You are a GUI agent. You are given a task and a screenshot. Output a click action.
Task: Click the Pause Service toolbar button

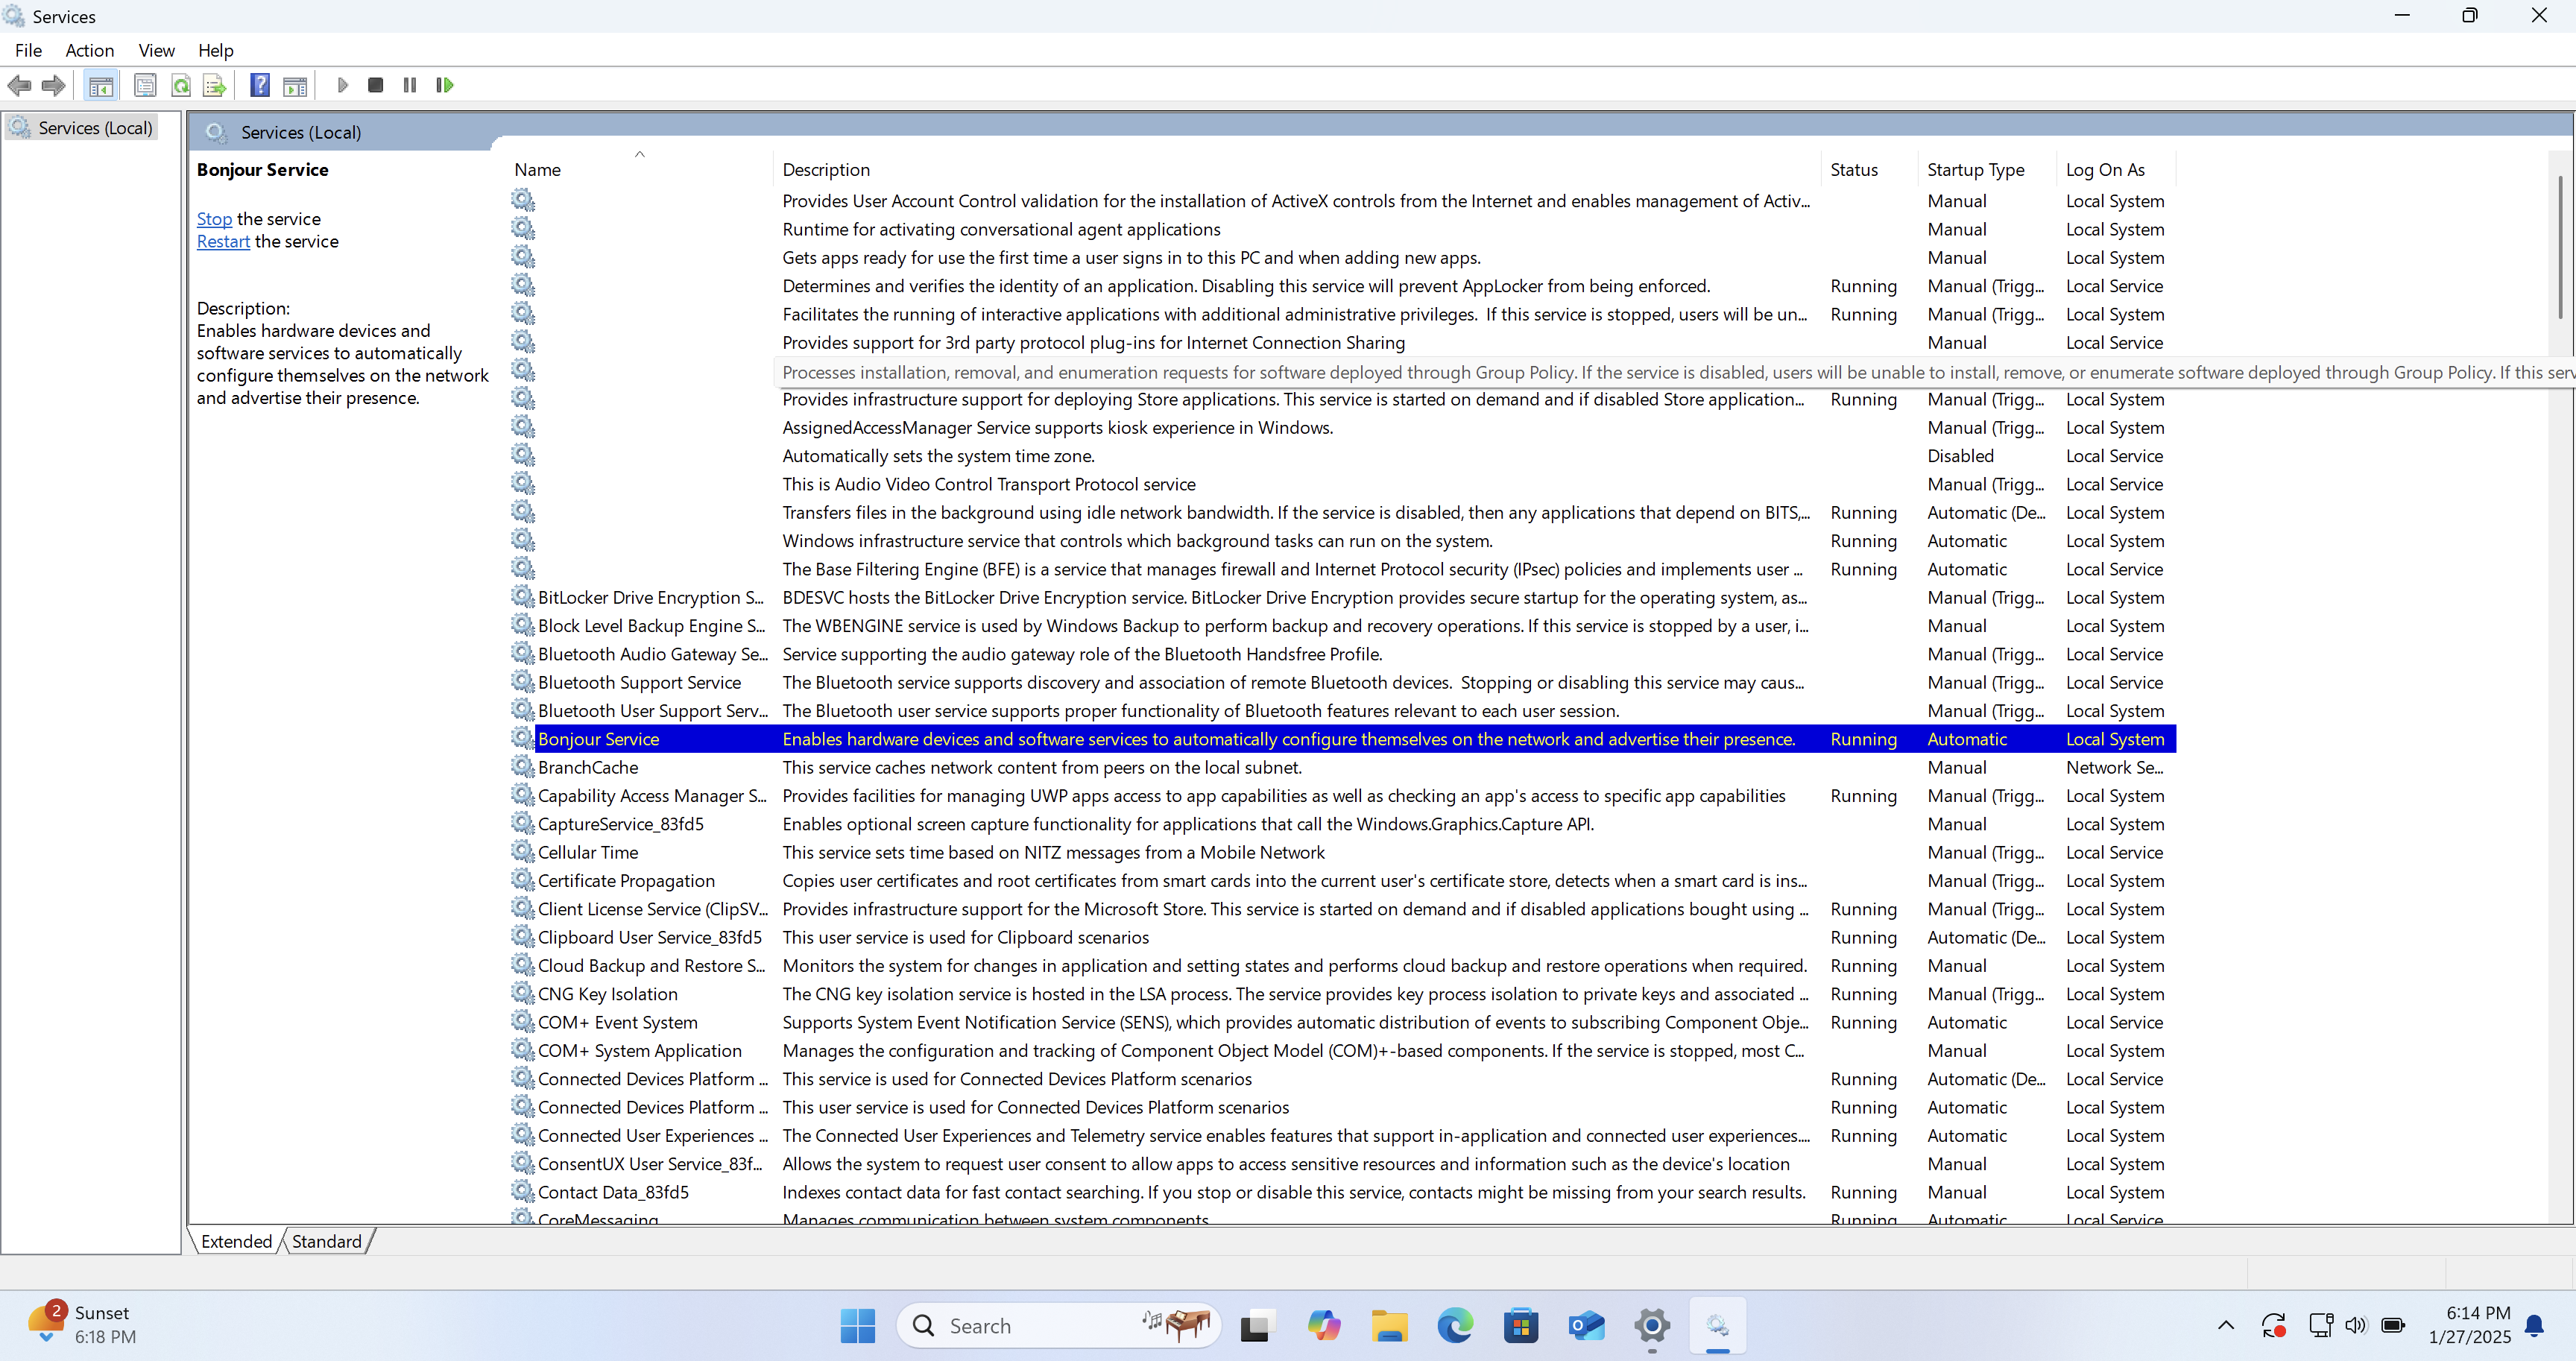410,85
